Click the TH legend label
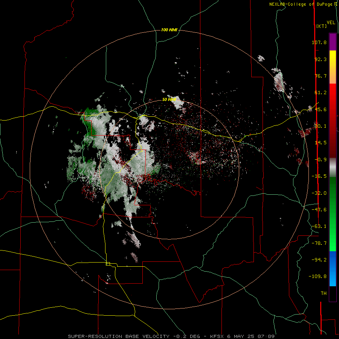339x339 pixels. pos(324,293)
